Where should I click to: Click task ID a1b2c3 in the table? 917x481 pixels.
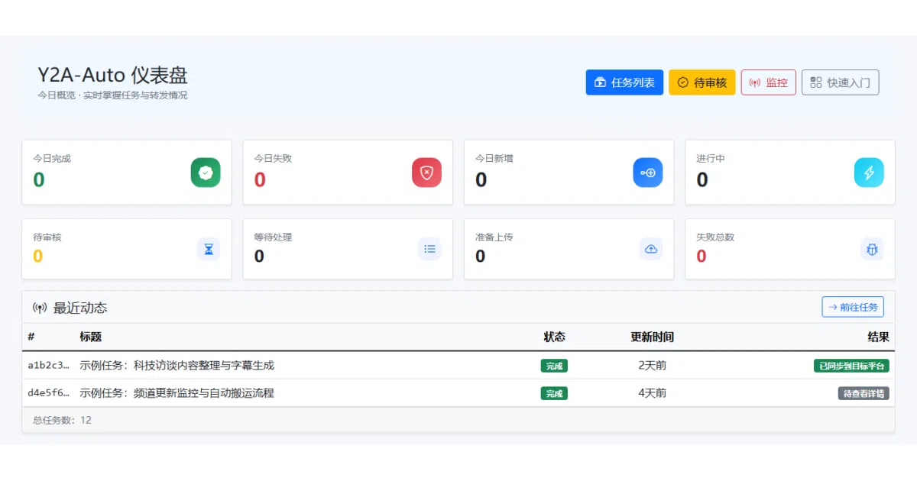coord(49,366)
